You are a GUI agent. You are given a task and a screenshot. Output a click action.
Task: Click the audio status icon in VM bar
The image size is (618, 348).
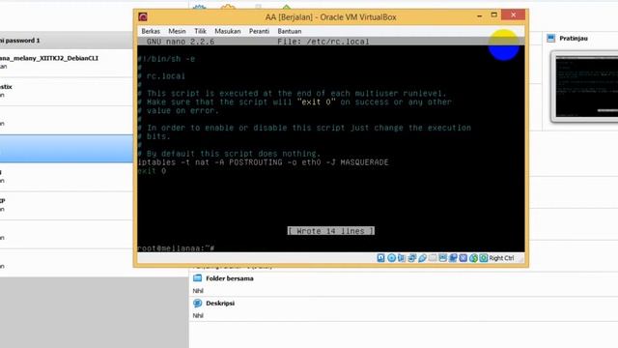402,258
